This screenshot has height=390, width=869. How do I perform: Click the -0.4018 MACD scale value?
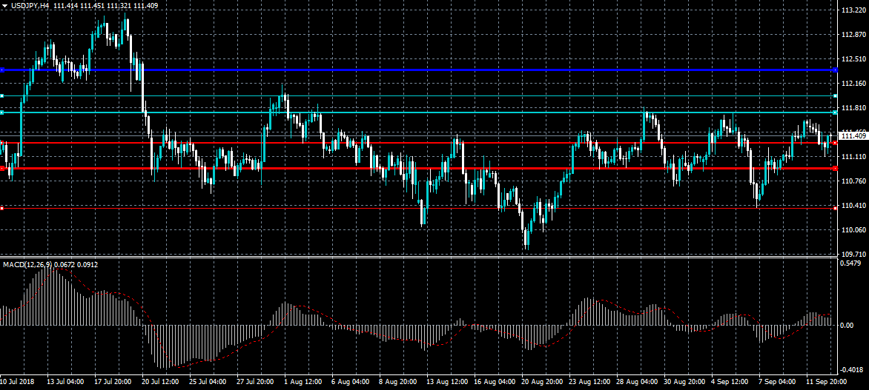[x=853, y=369]
